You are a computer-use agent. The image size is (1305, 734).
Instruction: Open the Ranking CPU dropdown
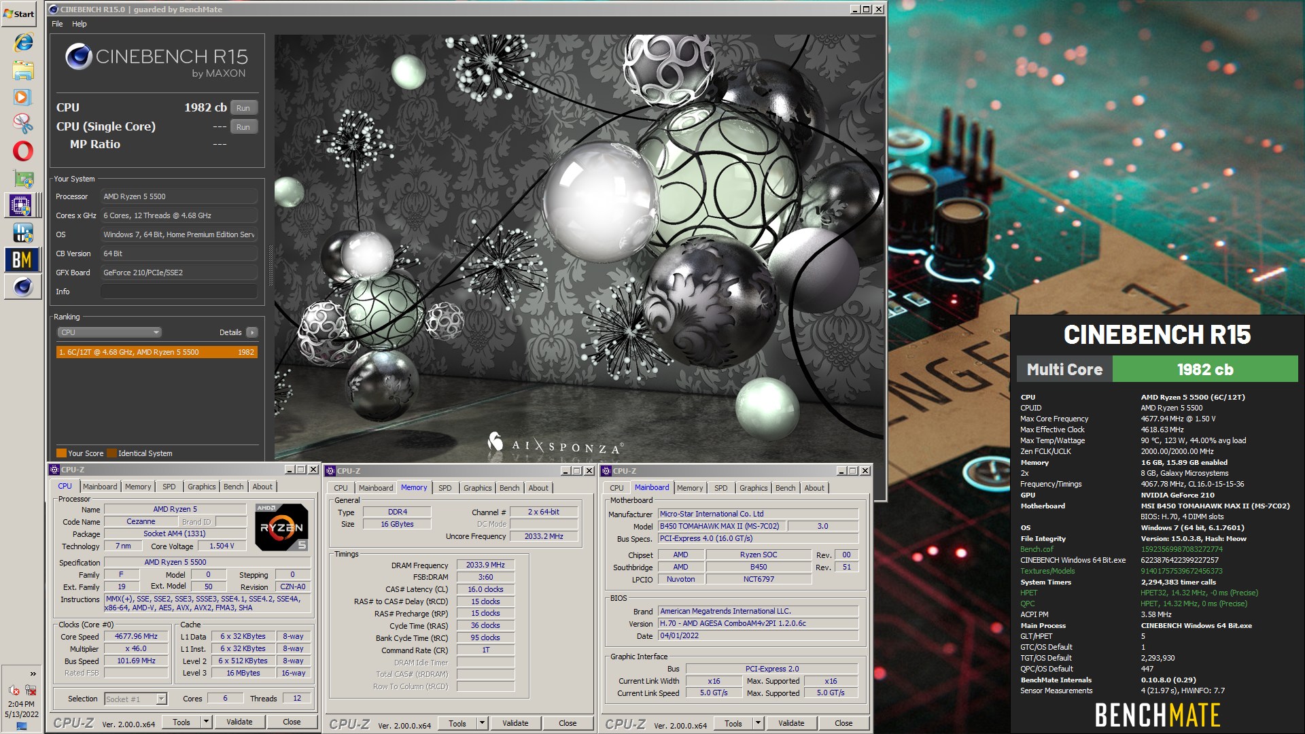pos(109,332)
